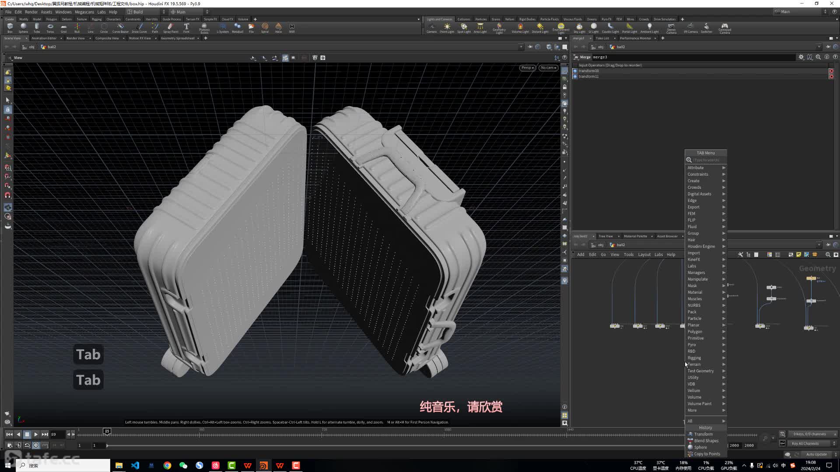This screenshot has height=472, width=840.
Task: Toggle real-time playback clock icon
Action: 36,445
